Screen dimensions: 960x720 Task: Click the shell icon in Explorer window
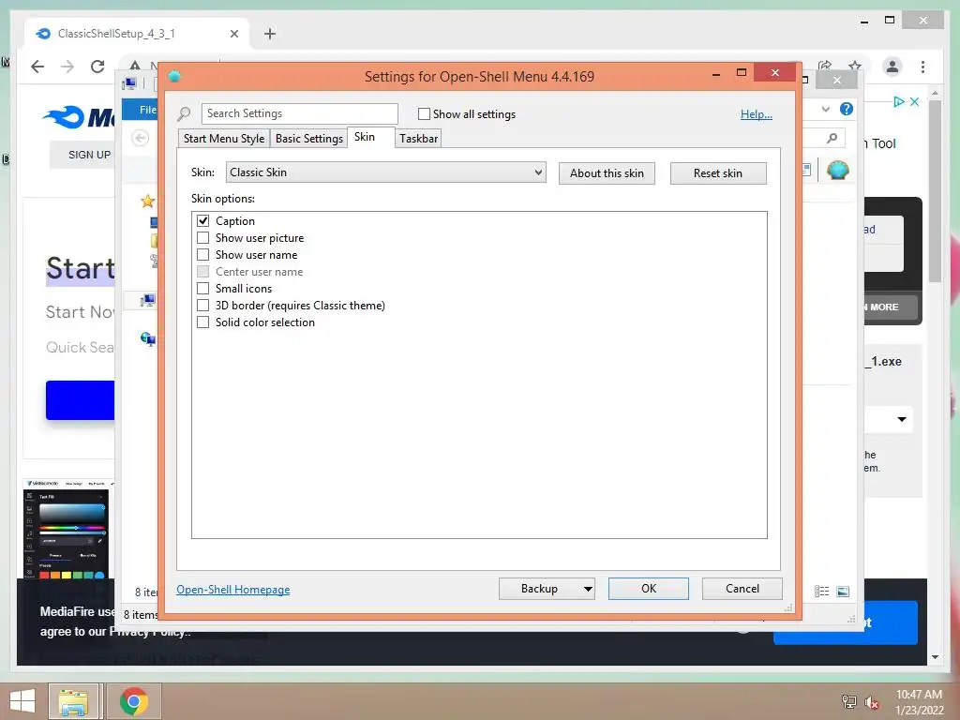tap(837, 170)
